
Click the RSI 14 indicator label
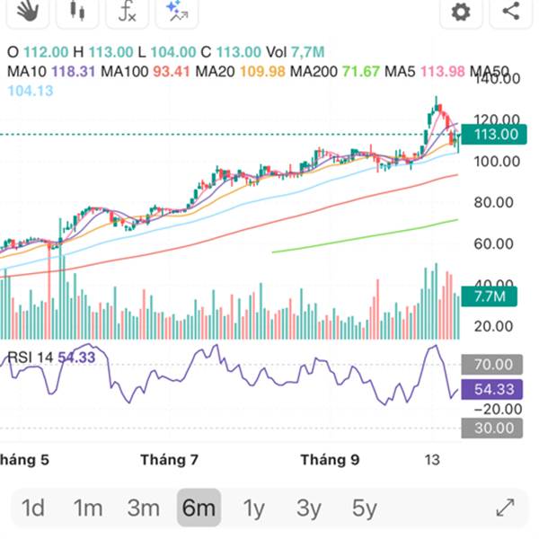[31, 358]
